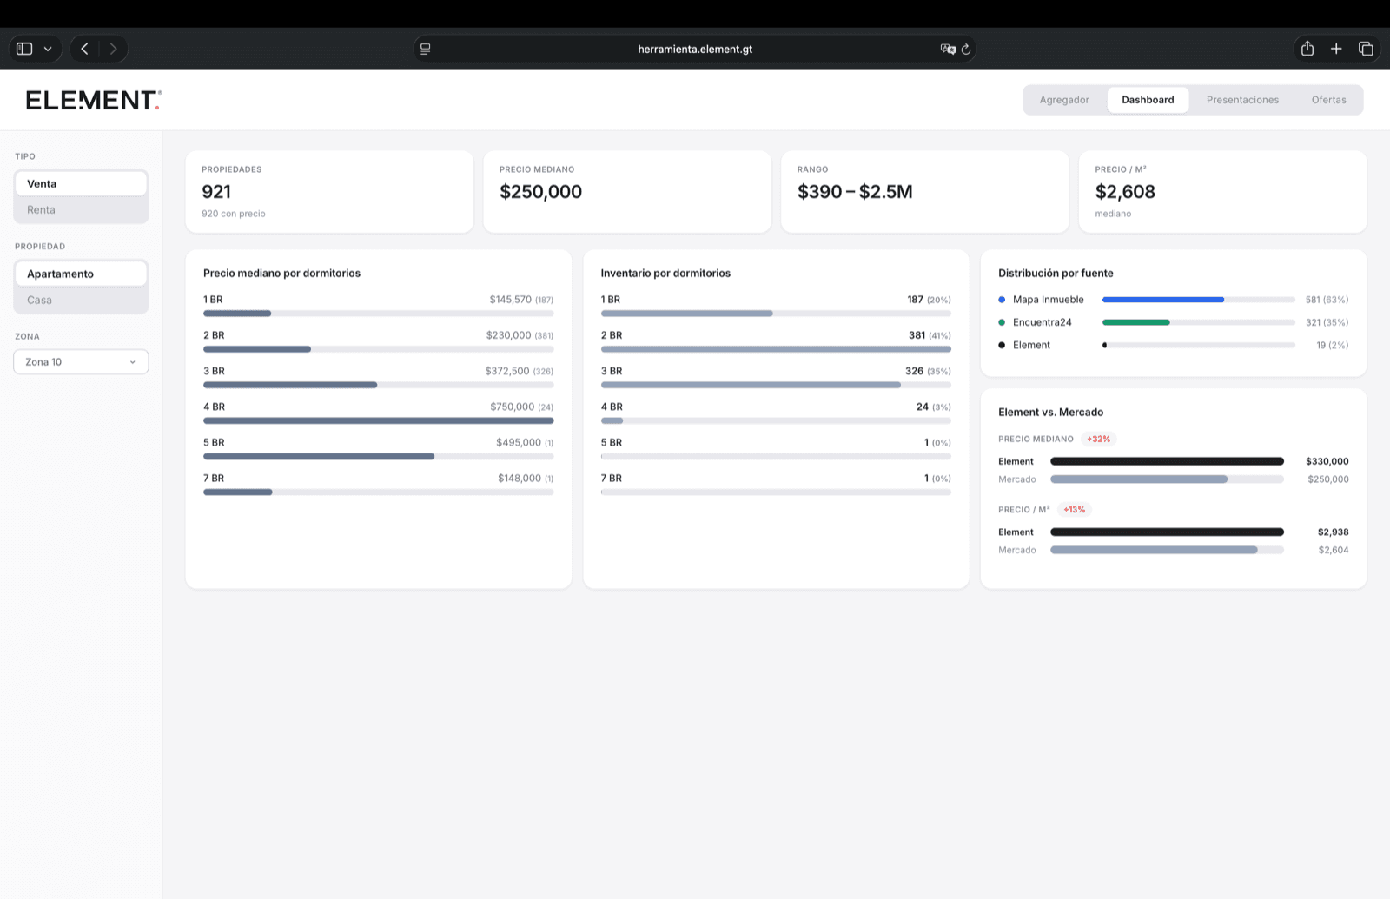1390x899 pixels.
Task: Open the Zona 10 dropdown
Action: pyautogui.click(x=81, y=361)
